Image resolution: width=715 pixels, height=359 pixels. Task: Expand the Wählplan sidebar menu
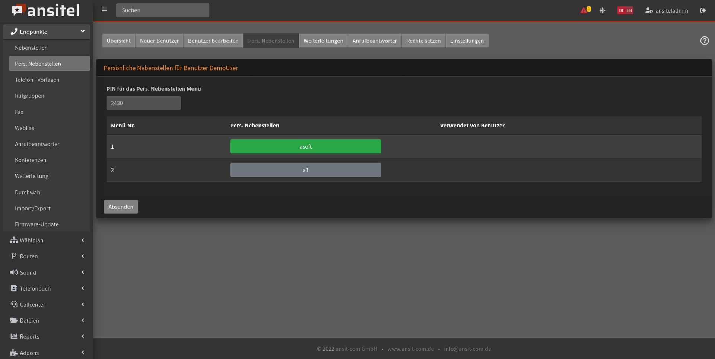pyautogui.click(x=47, y=240)
